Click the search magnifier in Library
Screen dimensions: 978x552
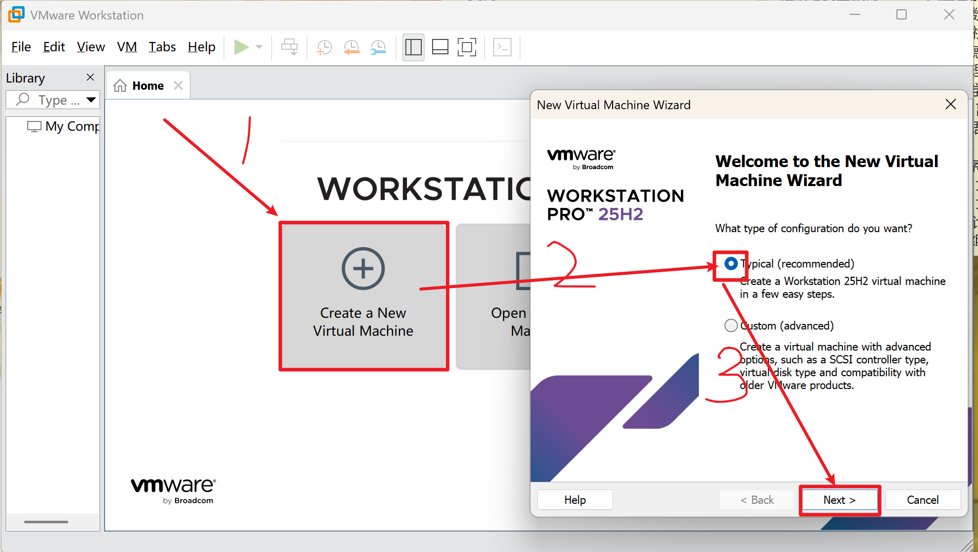23,99
